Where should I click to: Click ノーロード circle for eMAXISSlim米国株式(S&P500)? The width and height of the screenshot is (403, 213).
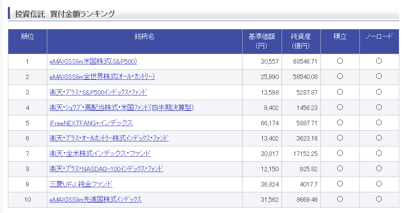click(379, 61)
